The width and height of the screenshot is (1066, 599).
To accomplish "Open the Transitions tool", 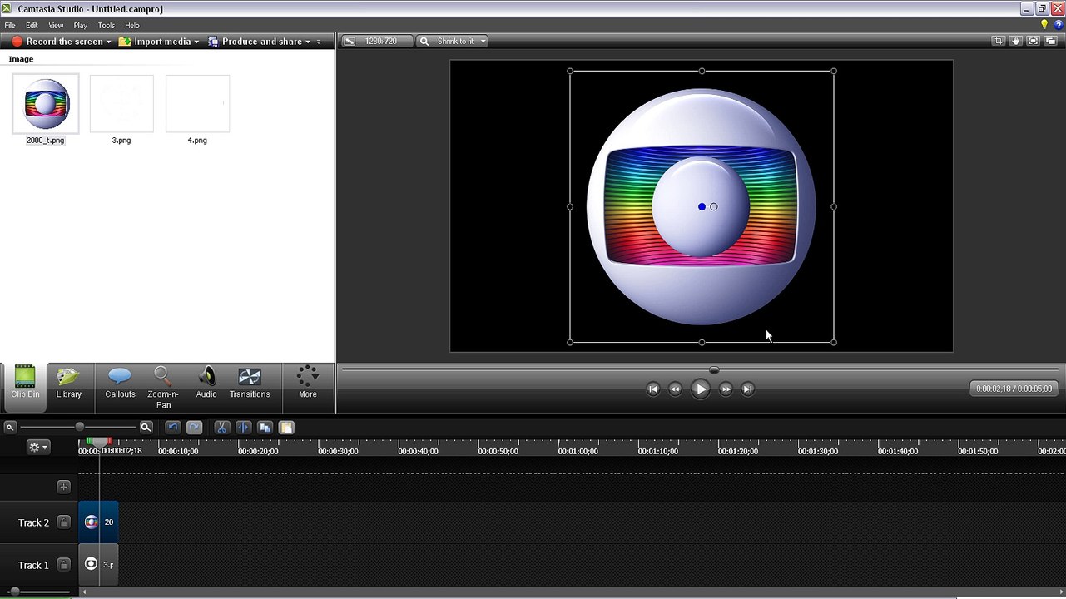I will pyautogui.click(x=250, y=384).
